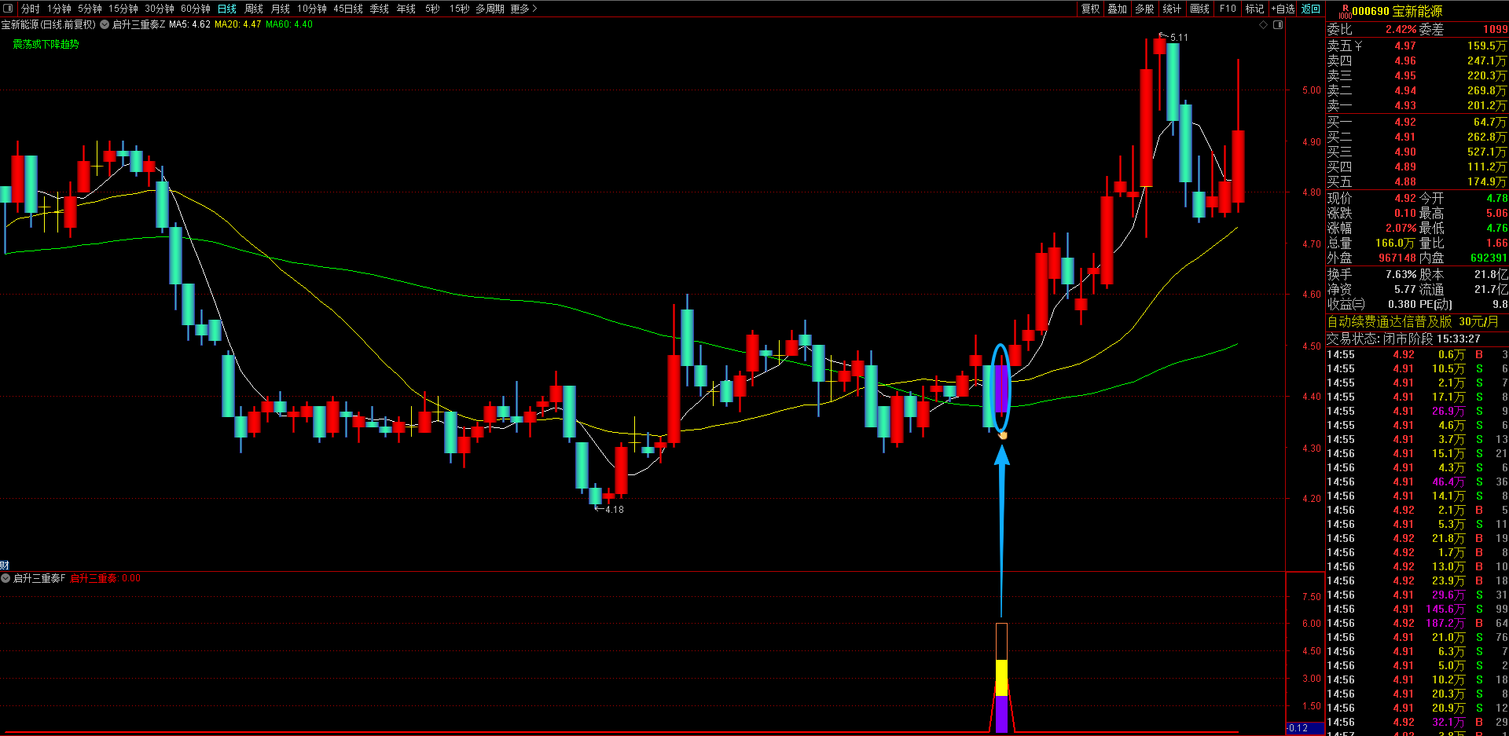Click the 买五 bid price 4.88
Screen dimensions: 1509x736
tap(1405, 182)
